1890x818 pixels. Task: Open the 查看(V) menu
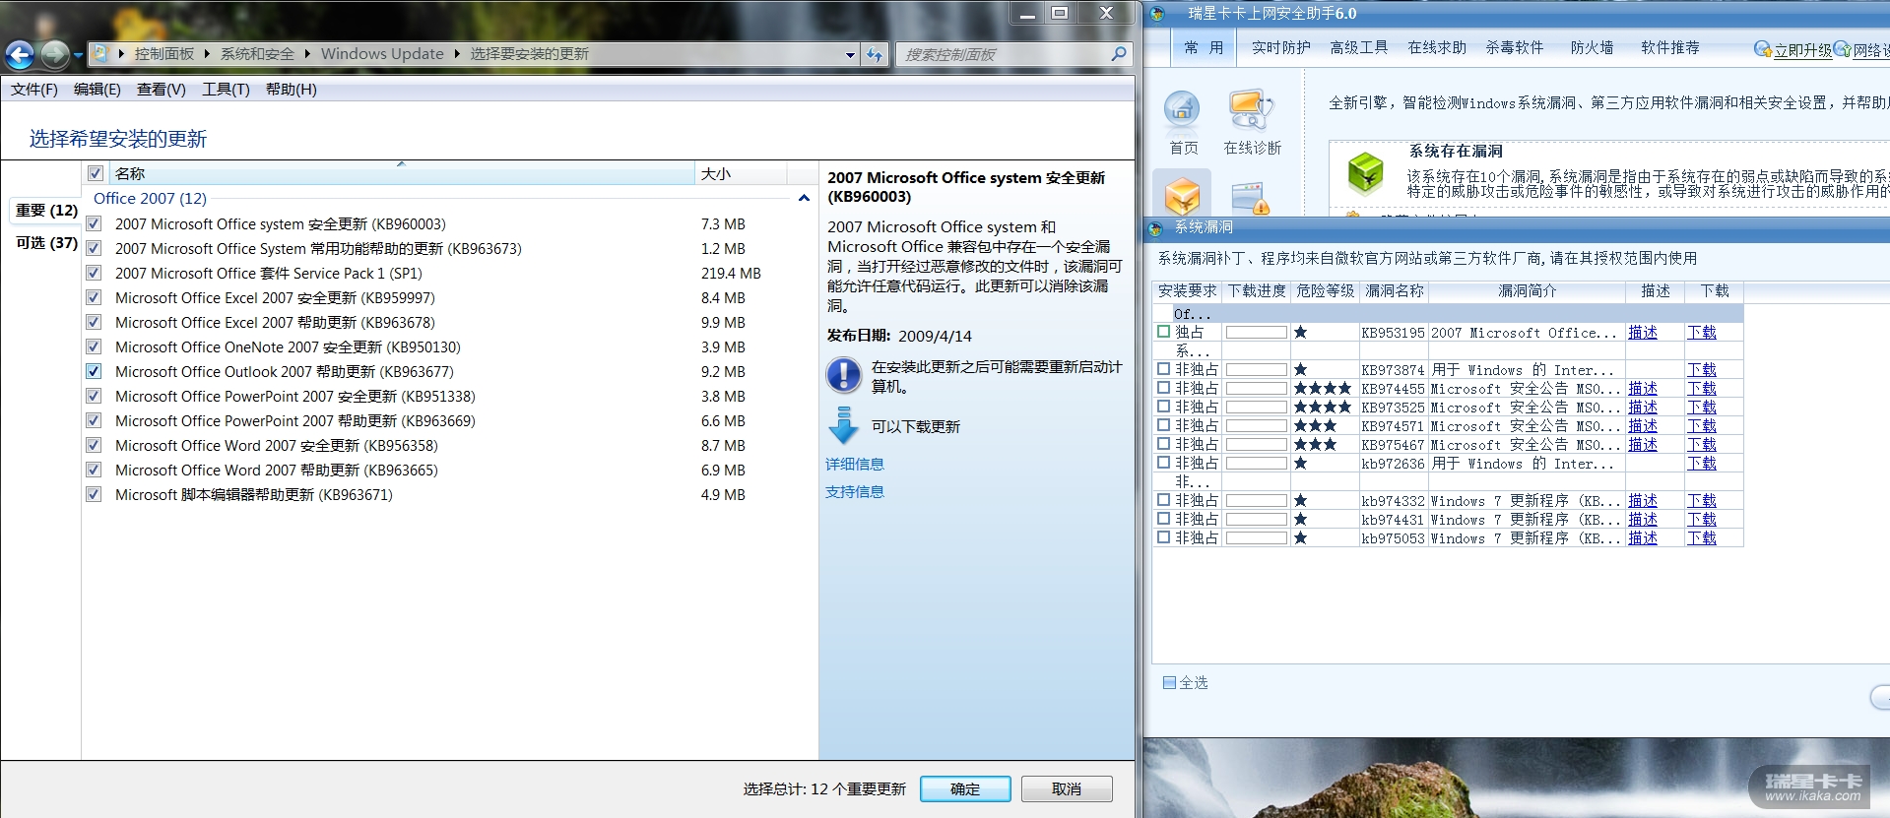coord(162,90)
